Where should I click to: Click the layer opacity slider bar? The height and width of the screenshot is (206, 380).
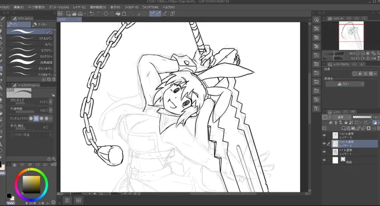point(362,117)
